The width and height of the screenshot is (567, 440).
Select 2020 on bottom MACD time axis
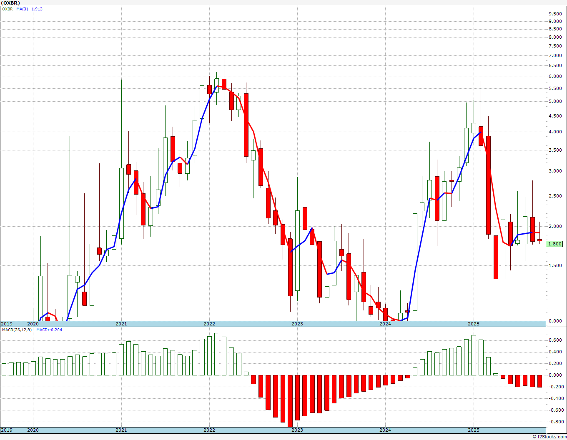tap(33, 430)
